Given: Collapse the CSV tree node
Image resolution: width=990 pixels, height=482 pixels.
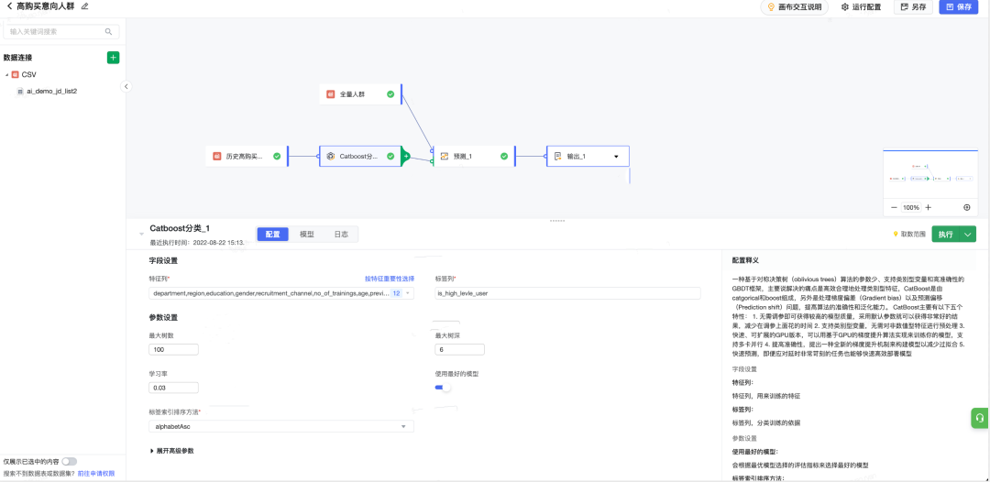Looking at the screenshot, I should 6,74.
